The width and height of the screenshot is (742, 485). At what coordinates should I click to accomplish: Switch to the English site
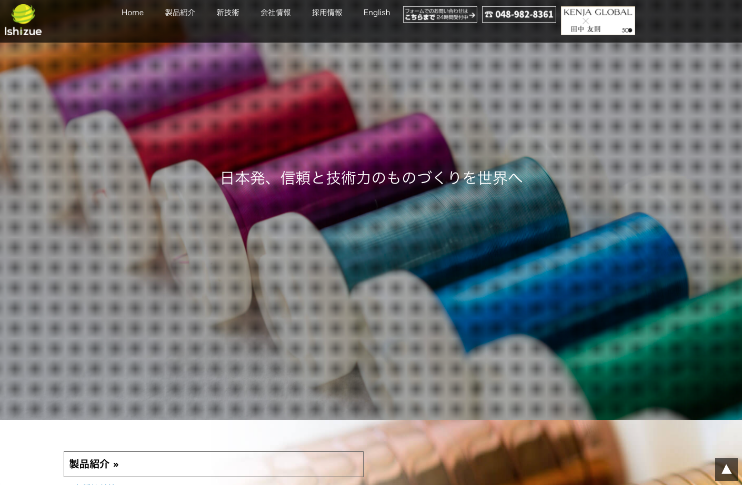tap(377, 13)
